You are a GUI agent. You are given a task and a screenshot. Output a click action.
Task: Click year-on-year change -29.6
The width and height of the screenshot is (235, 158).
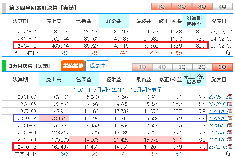point(63,154)
